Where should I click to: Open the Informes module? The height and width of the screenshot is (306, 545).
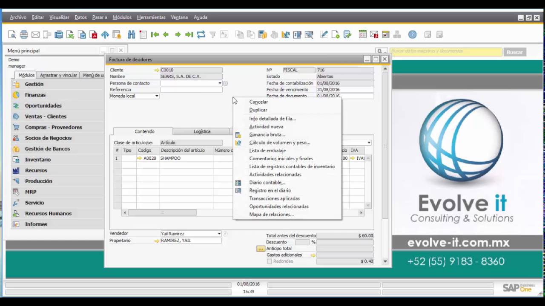click(36, 224)
